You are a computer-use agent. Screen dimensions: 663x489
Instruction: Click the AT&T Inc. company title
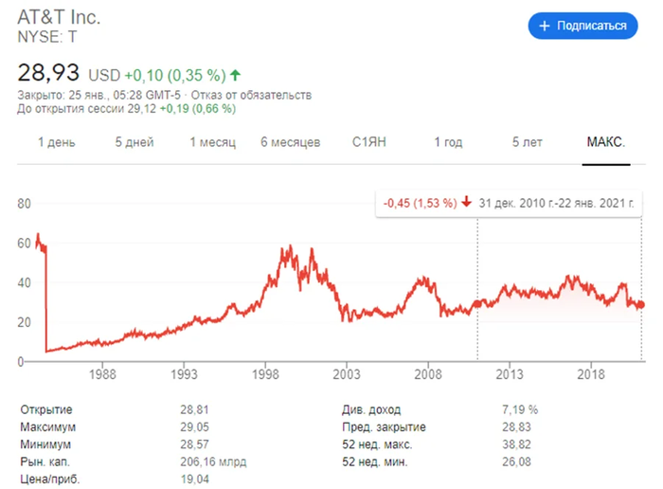[59, 18]
